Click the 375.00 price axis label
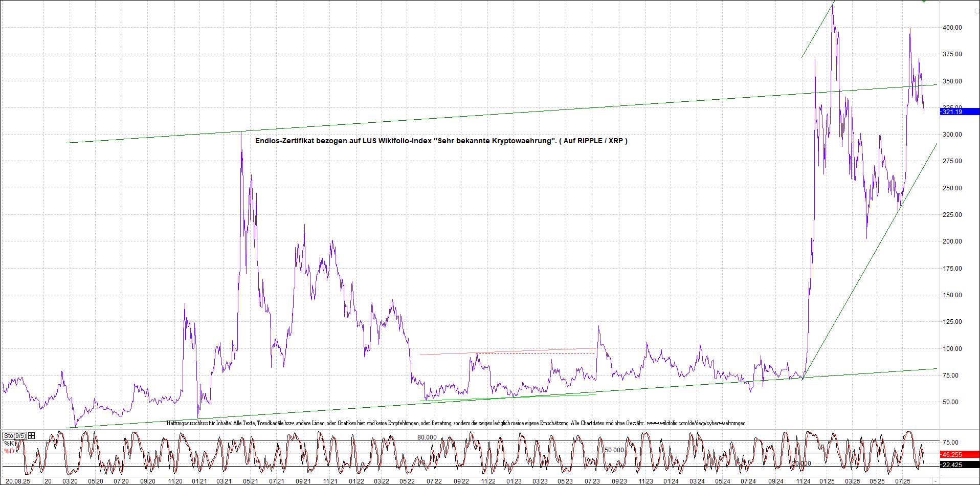This screenshot has height=485, width=980. (952, 54)
